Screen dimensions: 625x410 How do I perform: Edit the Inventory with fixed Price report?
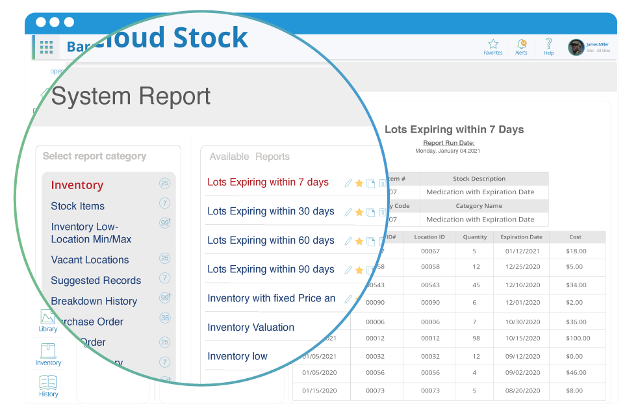point(348,299)
